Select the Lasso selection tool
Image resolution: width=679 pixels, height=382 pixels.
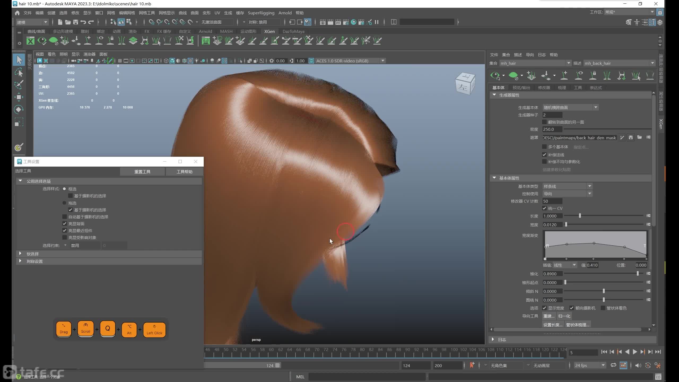[19, 72]
